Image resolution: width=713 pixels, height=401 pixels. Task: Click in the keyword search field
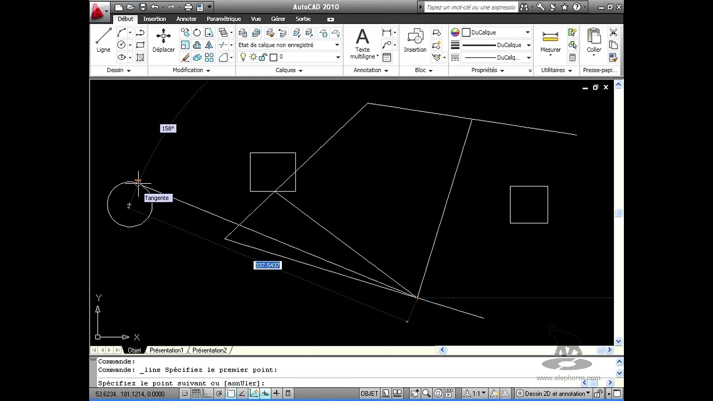coord(471,7)
